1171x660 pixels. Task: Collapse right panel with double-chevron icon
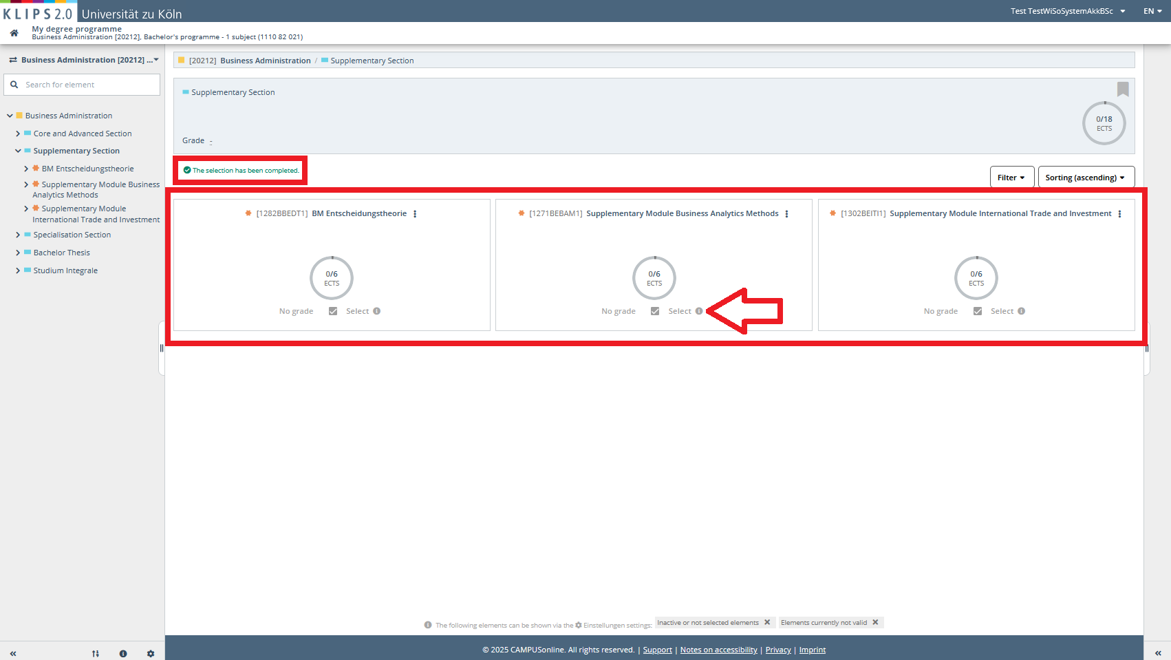[1158, 653]
